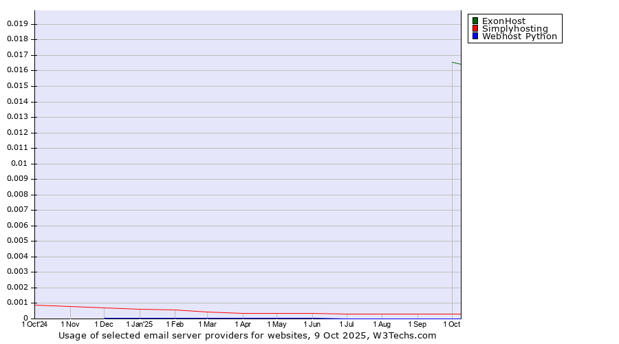The width and height of the screenshot is (619, 344).
Task: Click the green ExonHost line near top right
Action: coord(456,63)
